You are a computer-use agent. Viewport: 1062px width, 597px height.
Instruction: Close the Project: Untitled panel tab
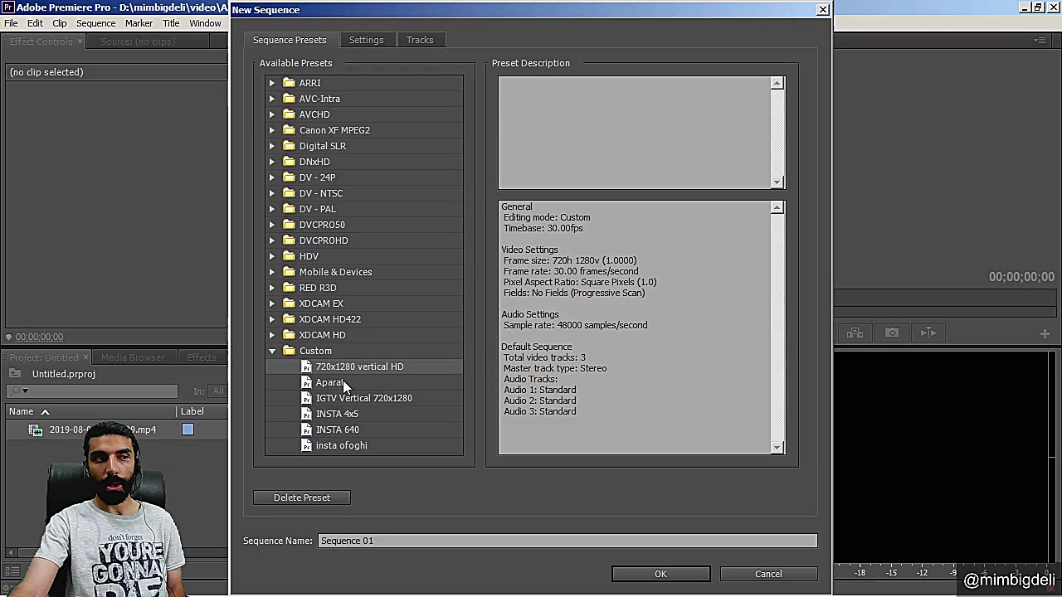[85, 357]
